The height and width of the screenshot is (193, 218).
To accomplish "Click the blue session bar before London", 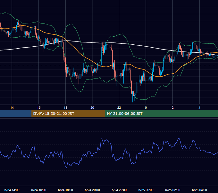I will 16,114.
